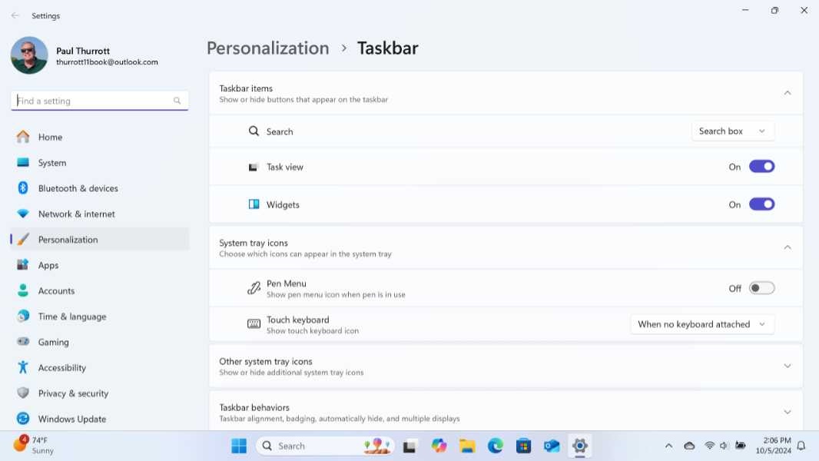Turn off the Widgets toggle
819x461 pixels.
click(761, 204)
